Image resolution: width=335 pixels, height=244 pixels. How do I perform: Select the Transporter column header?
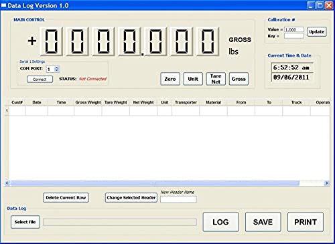pyautogui.click(x=186, y=102)
